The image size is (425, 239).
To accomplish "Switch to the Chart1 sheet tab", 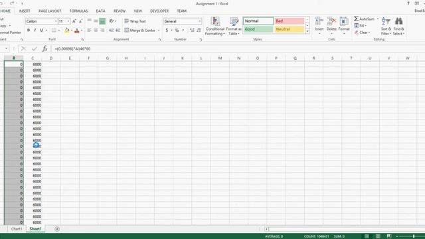I will coord(16,229).
